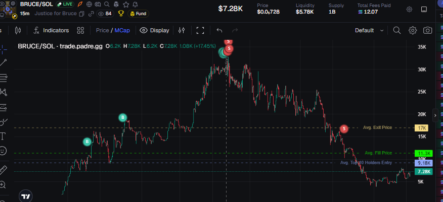Open the header settings gear
Screen dimensions: 443x202
click(x=409, y=9)
